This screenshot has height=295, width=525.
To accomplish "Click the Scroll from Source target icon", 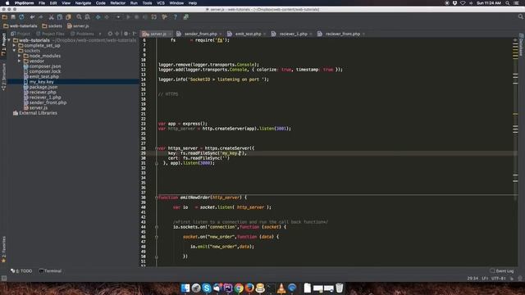I will pyautogui.click(x=110, y=34).
